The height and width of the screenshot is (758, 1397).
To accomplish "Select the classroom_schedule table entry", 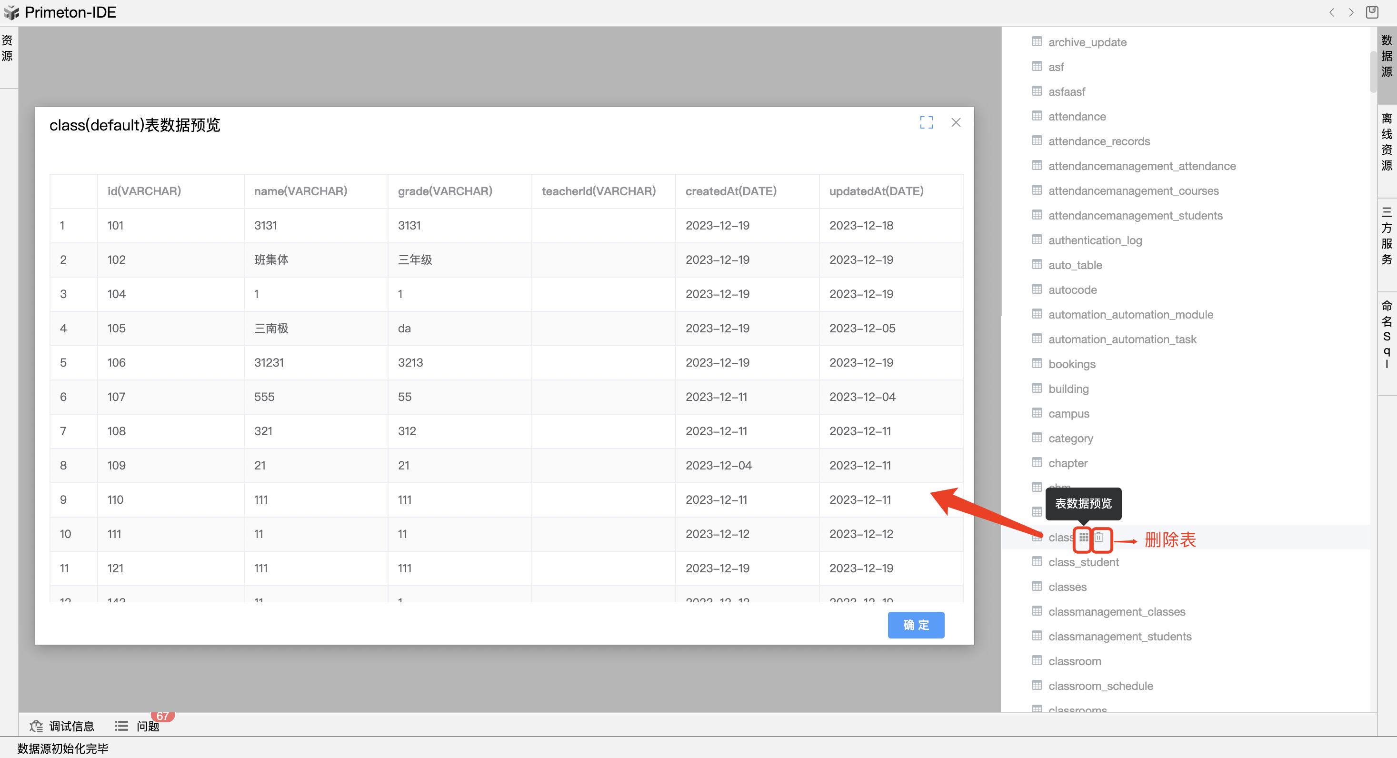I will 1100,686.
